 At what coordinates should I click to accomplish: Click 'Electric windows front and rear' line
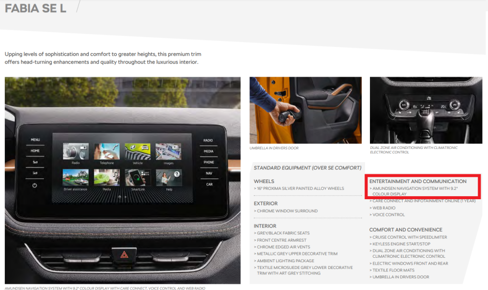[x=409, y=264]
